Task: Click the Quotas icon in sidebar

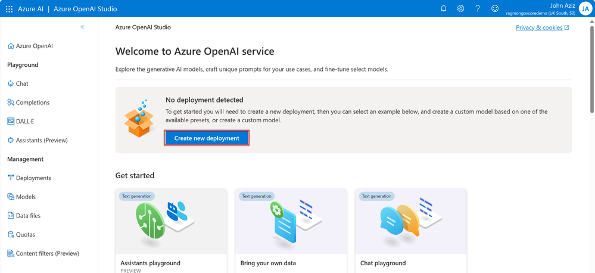Action: 11,234
